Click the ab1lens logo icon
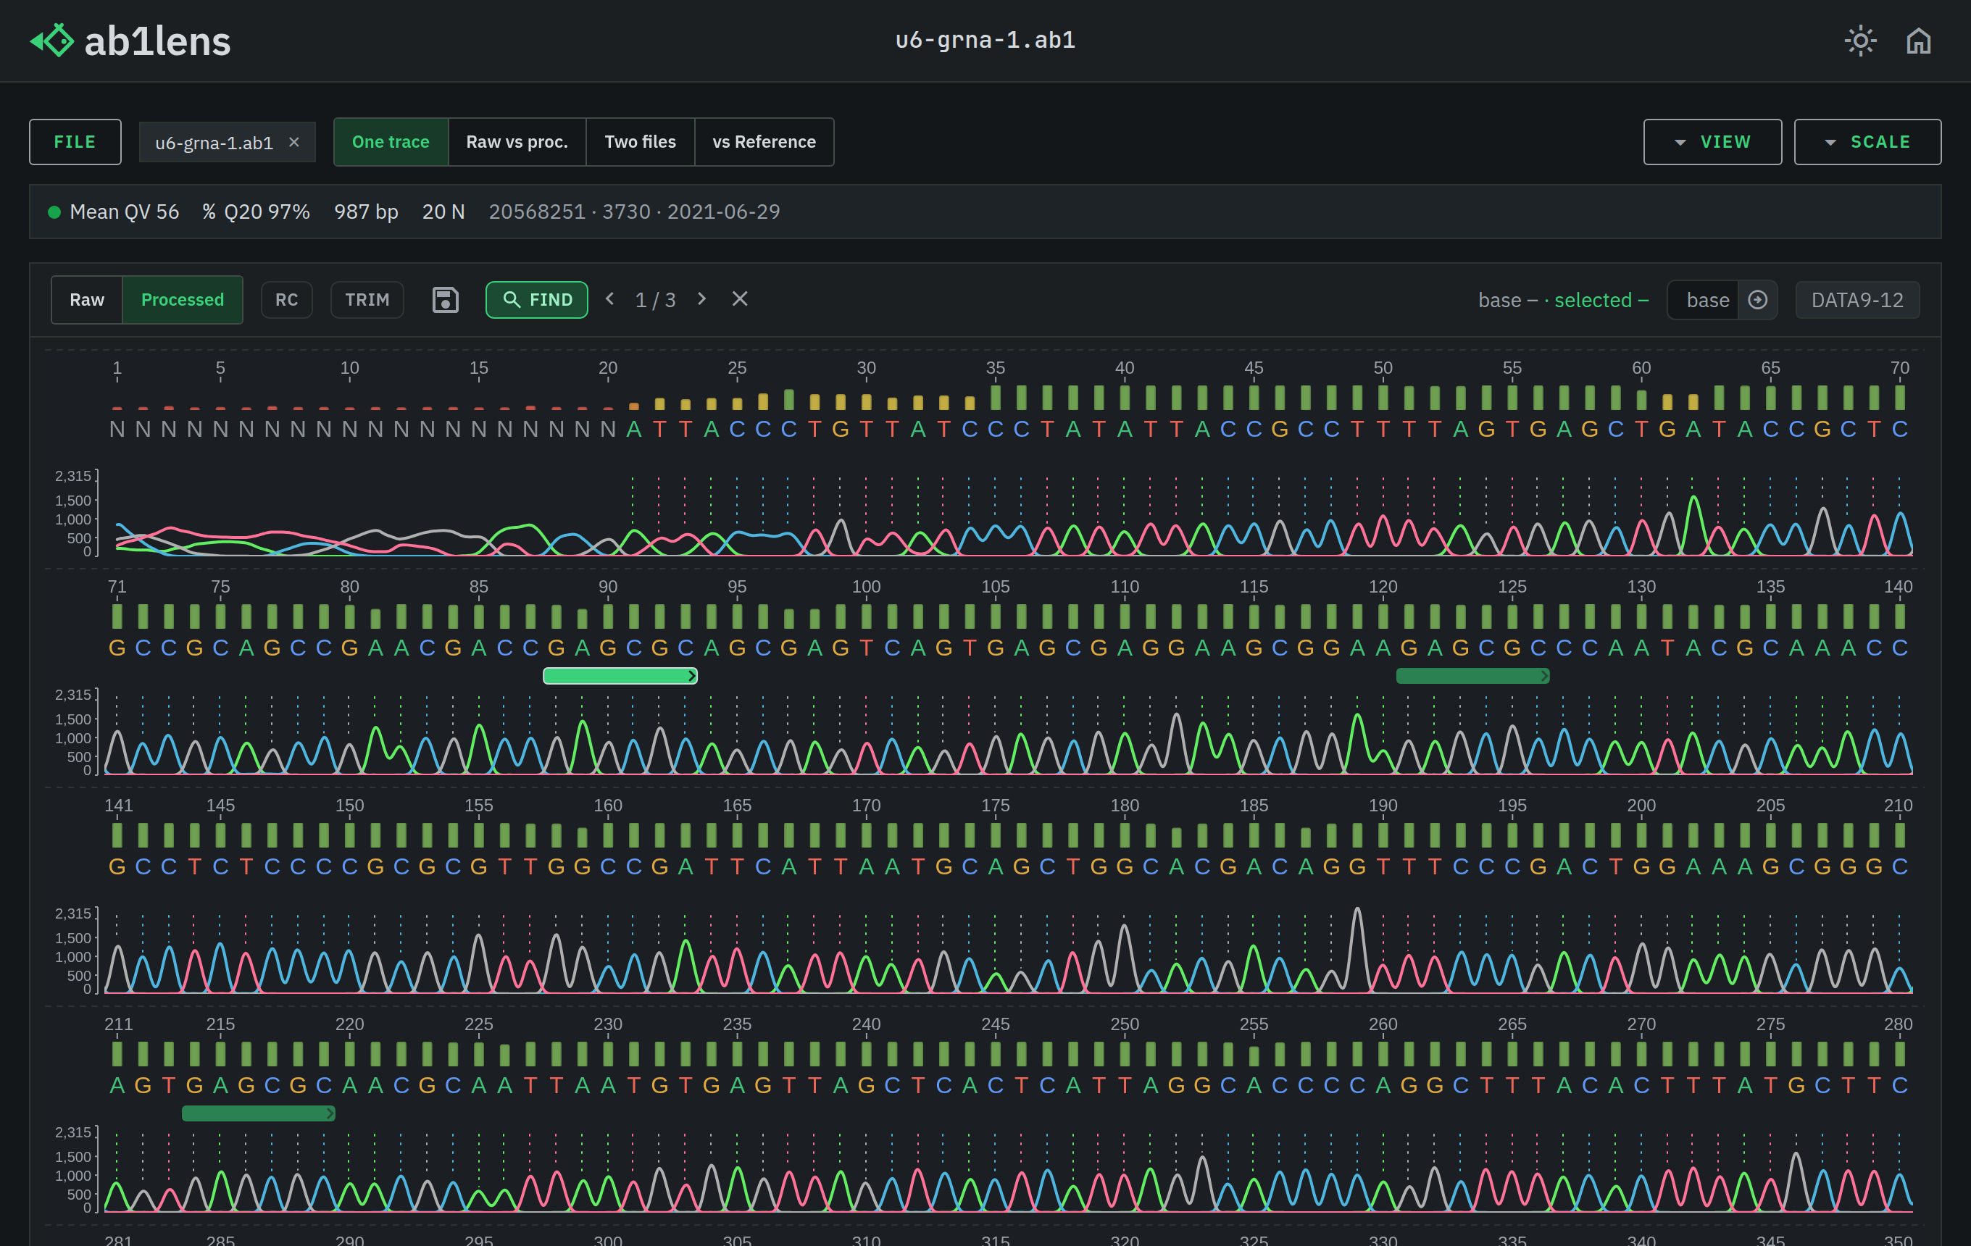The image size is (1971, 1246). (x=51, y=40)
